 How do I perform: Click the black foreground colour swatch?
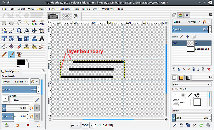tap(21, 62)
